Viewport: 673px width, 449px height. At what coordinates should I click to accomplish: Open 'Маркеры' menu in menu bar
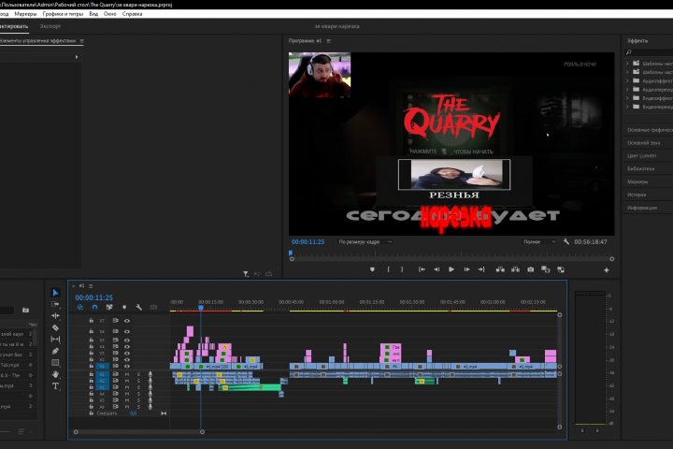pyautogui.click(x=26, y=14)
